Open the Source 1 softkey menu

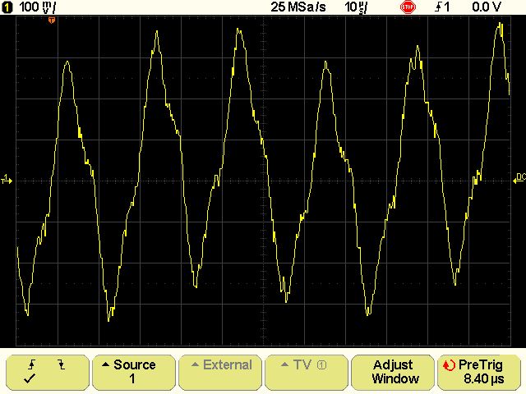click(x=133, y=372)
